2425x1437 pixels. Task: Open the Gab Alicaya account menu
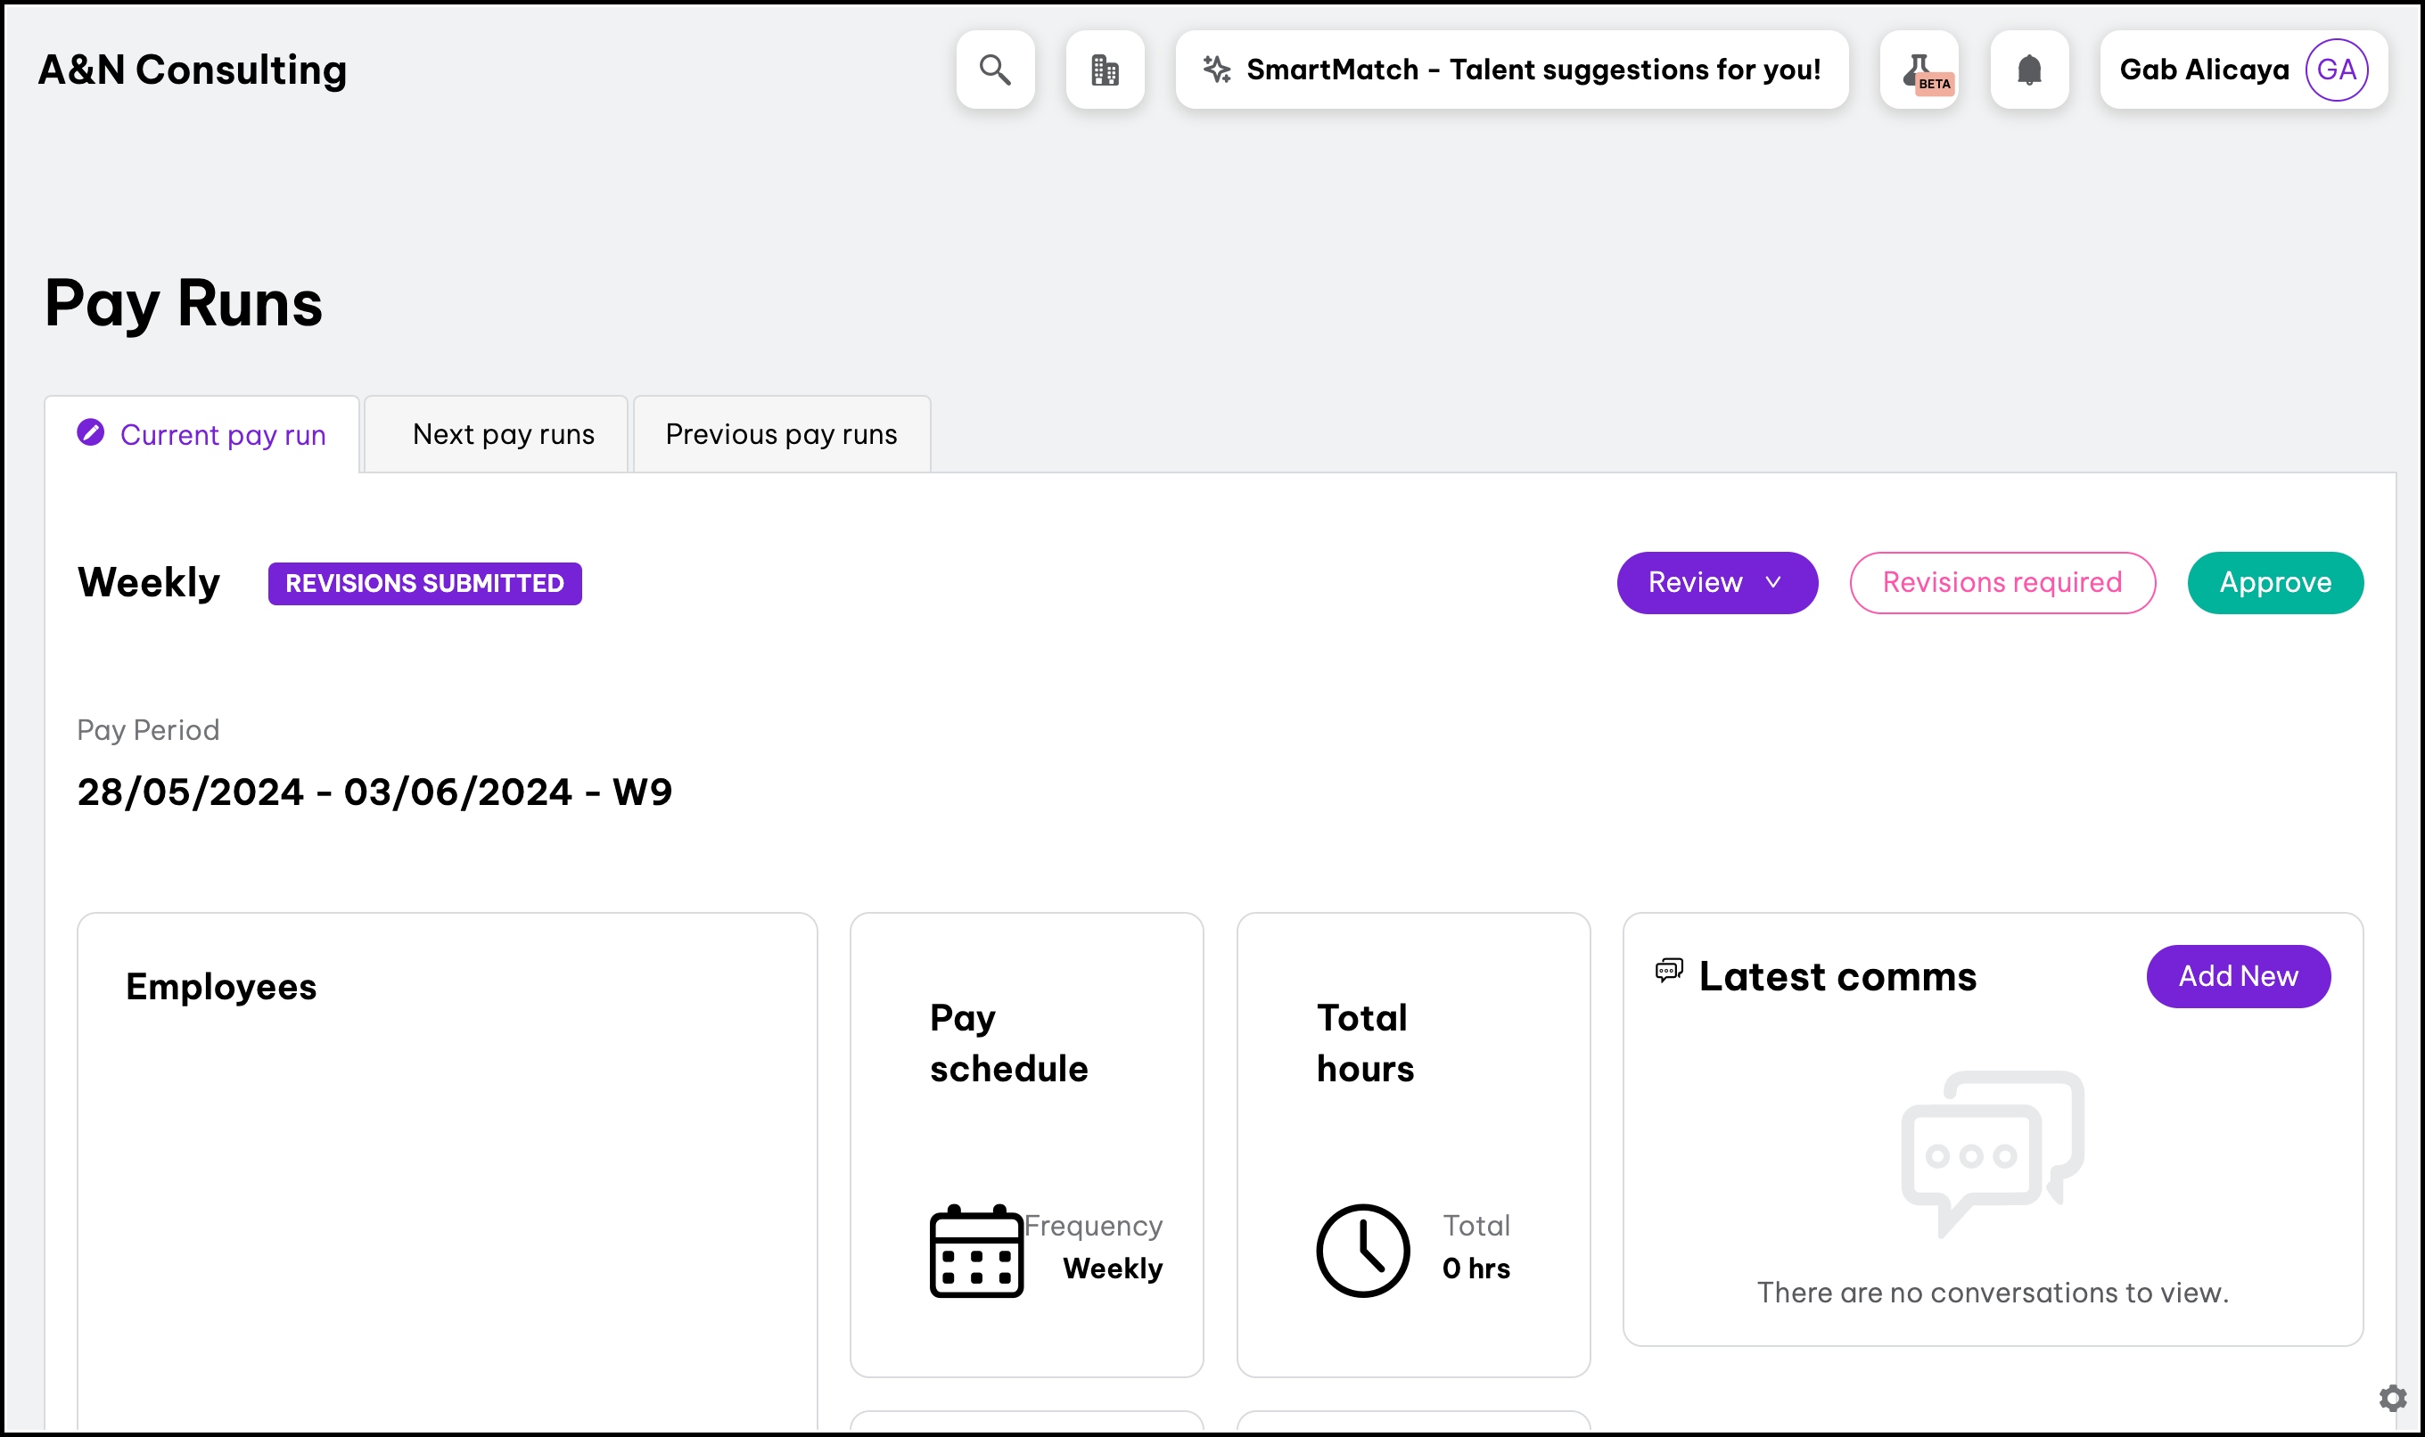tap(2203, 70)
